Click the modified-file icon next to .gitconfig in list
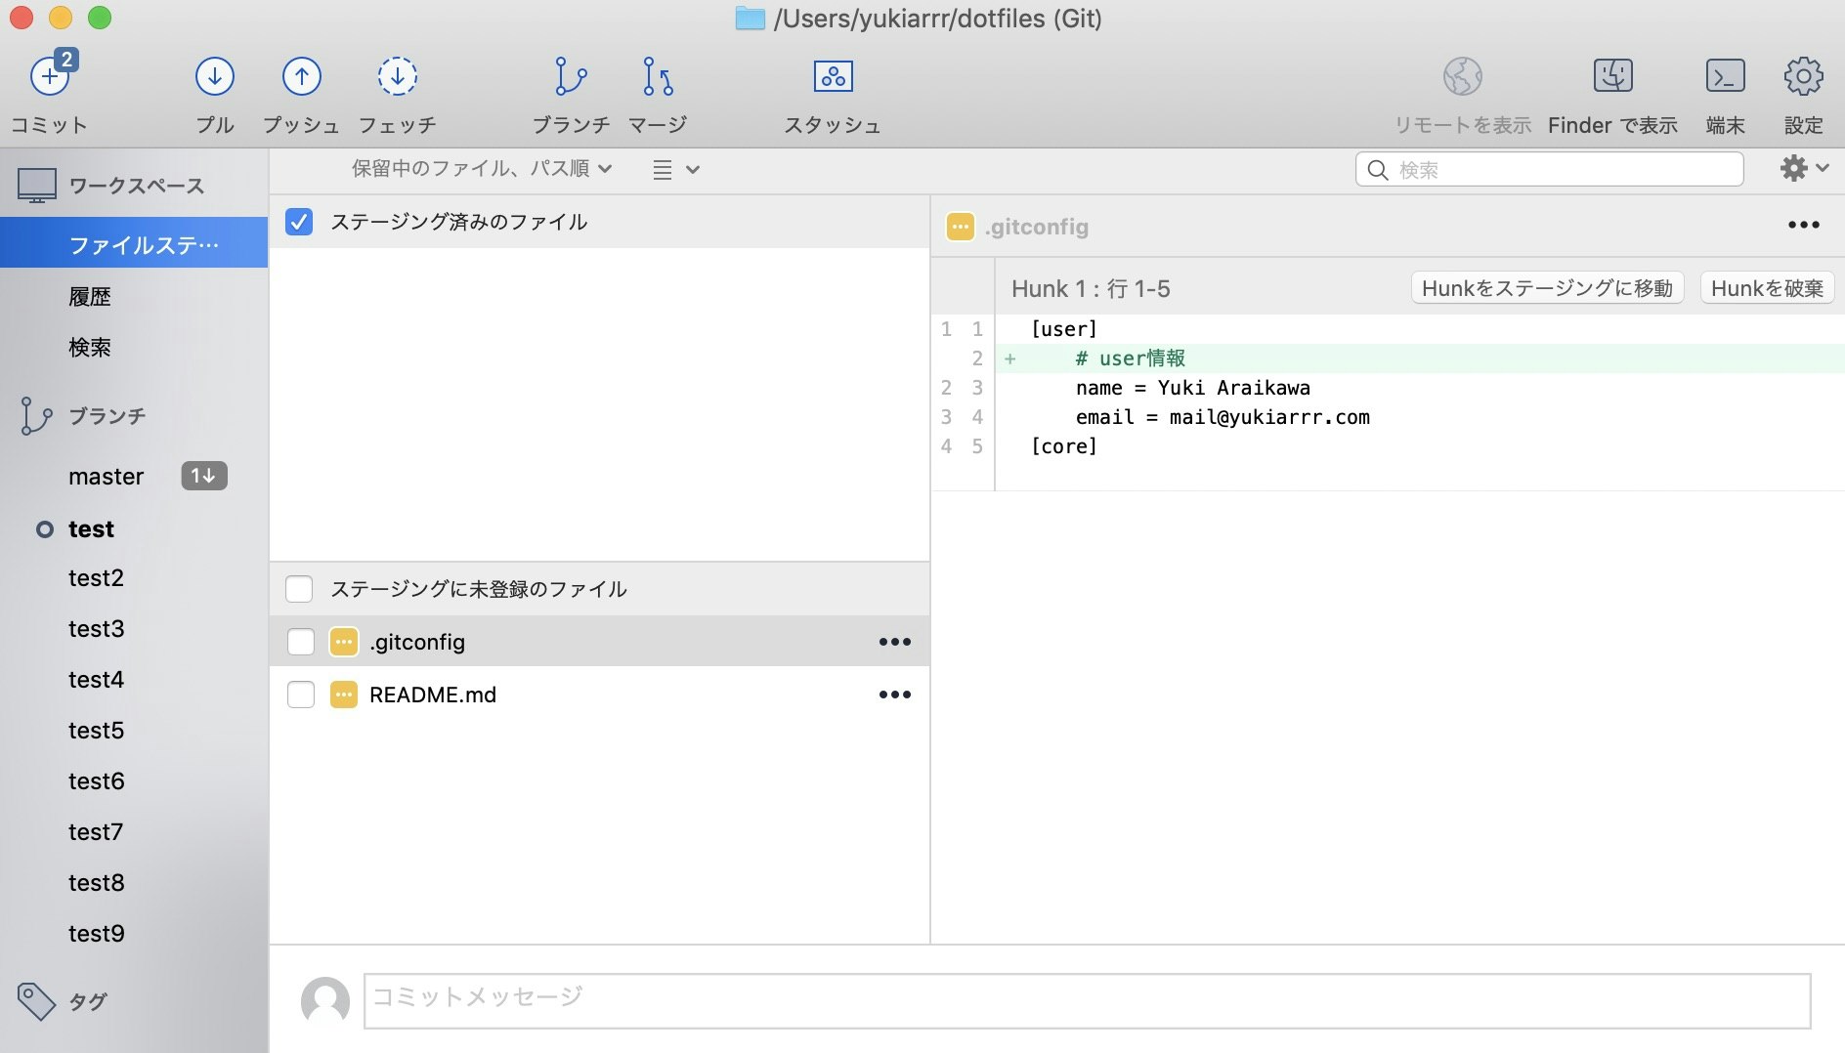 point(344,642)
